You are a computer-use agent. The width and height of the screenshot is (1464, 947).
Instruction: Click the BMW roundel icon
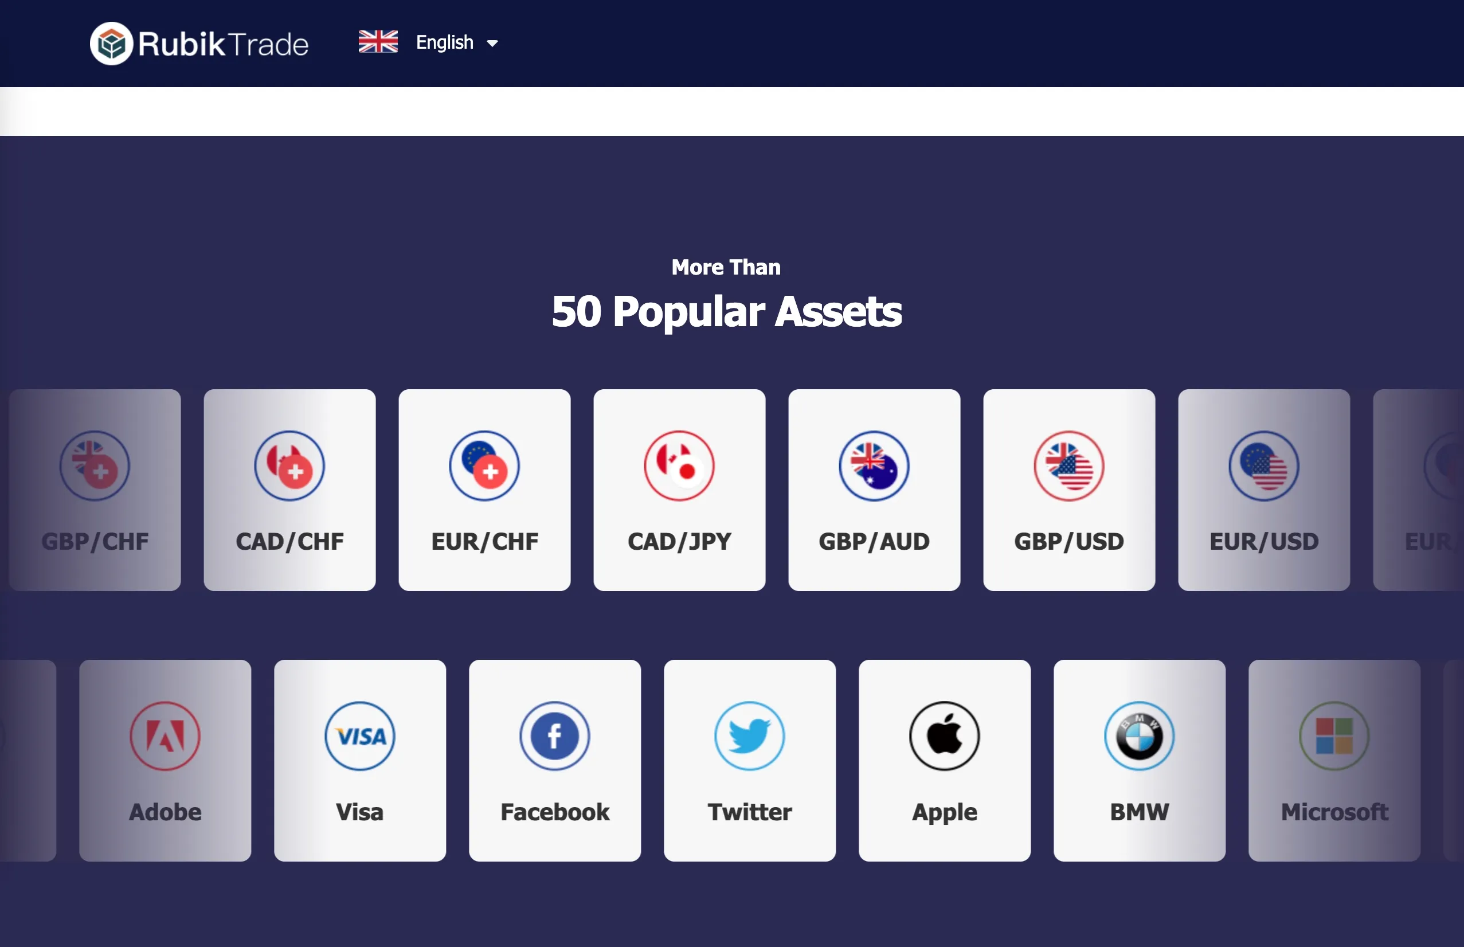pyautogui.click(x=1140, y=736)
